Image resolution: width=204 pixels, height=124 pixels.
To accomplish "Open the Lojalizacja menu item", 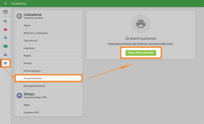I will (x=29, y=48).
